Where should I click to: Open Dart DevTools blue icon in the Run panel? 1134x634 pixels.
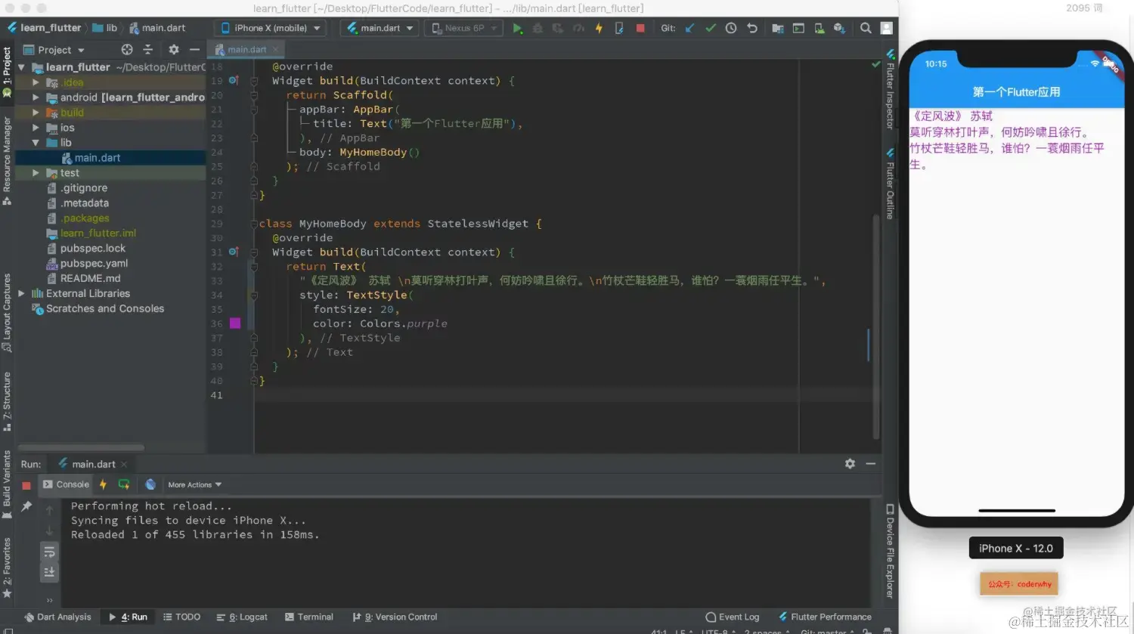(150, 484)
